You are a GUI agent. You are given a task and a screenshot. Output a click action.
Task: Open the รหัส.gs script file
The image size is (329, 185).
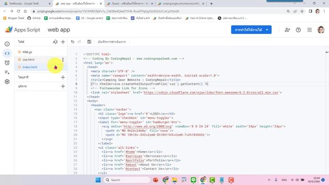[27, 52]
